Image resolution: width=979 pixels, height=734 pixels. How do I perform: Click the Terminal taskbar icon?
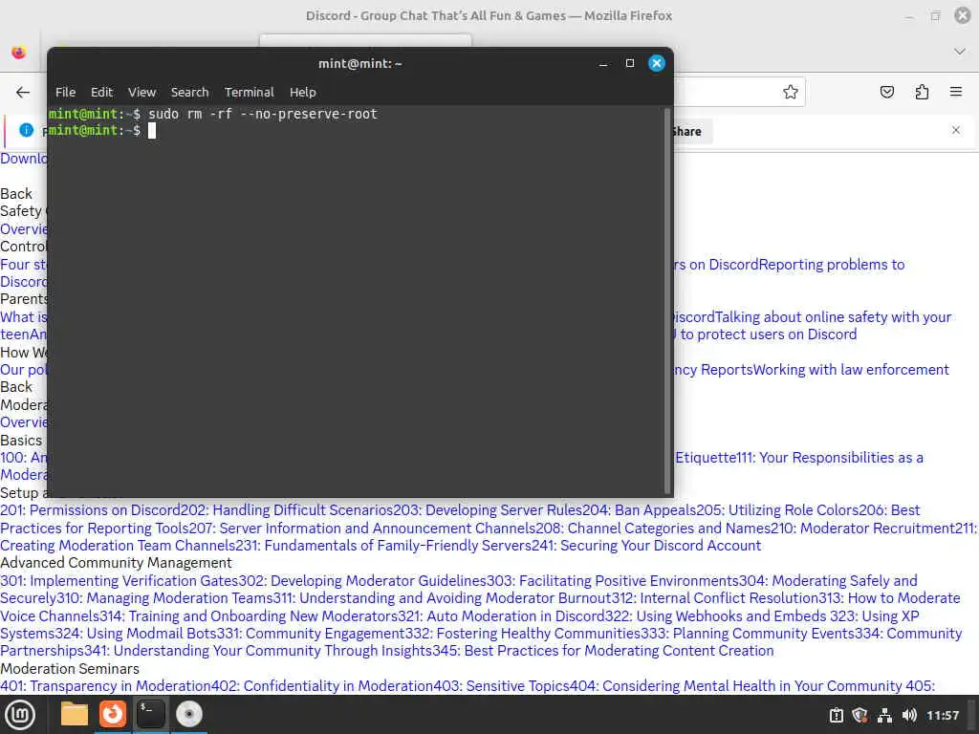[x=150, y=714]
